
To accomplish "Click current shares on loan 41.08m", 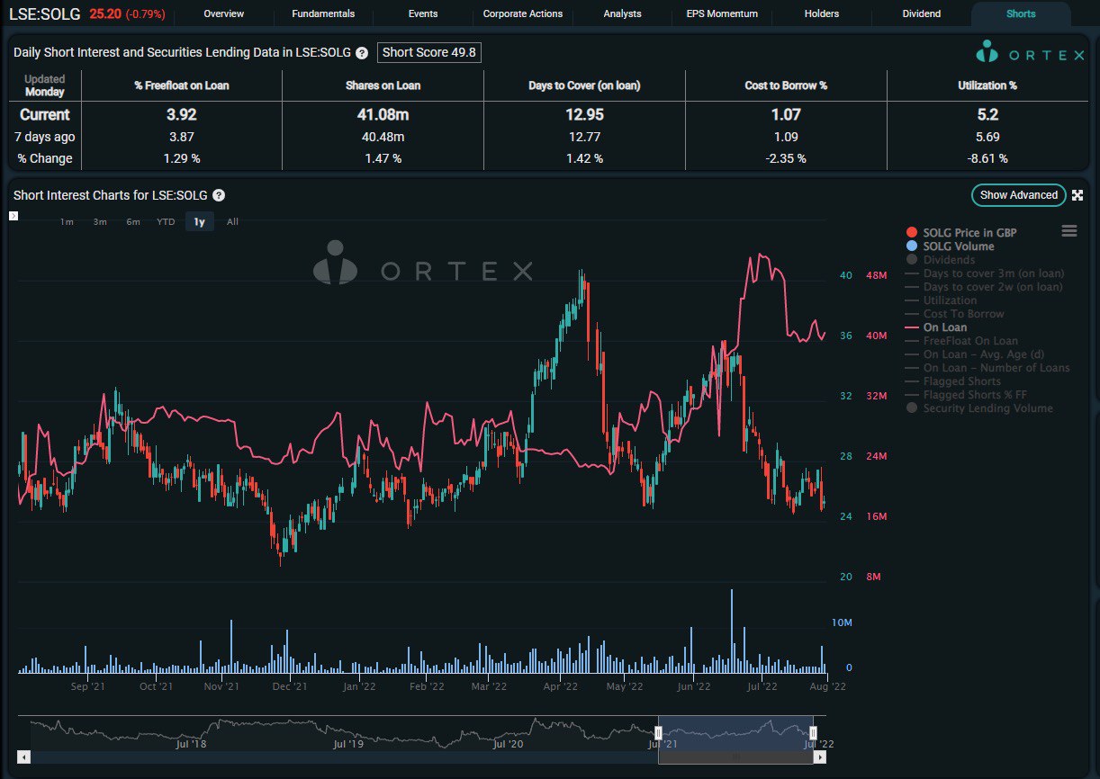I will 383,115.
